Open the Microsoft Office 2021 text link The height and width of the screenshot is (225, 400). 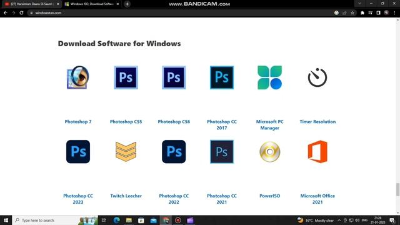317,199
